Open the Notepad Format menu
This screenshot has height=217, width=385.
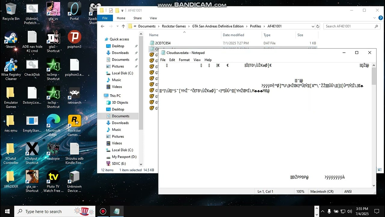[184, 60]
